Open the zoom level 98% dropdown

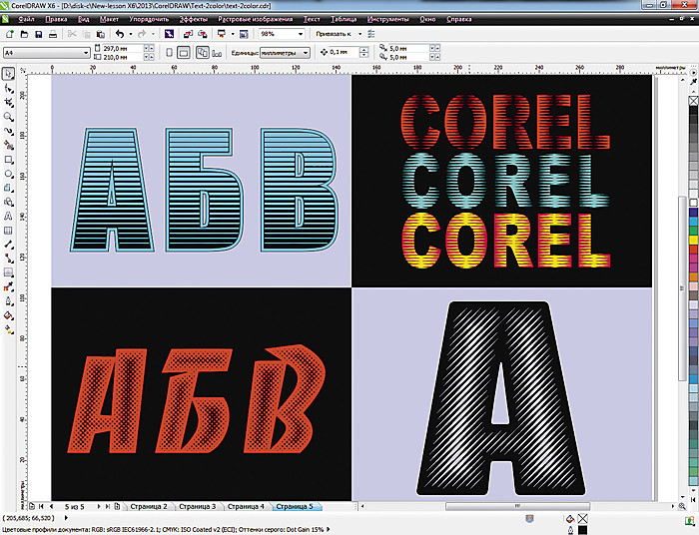pos(301,34)
